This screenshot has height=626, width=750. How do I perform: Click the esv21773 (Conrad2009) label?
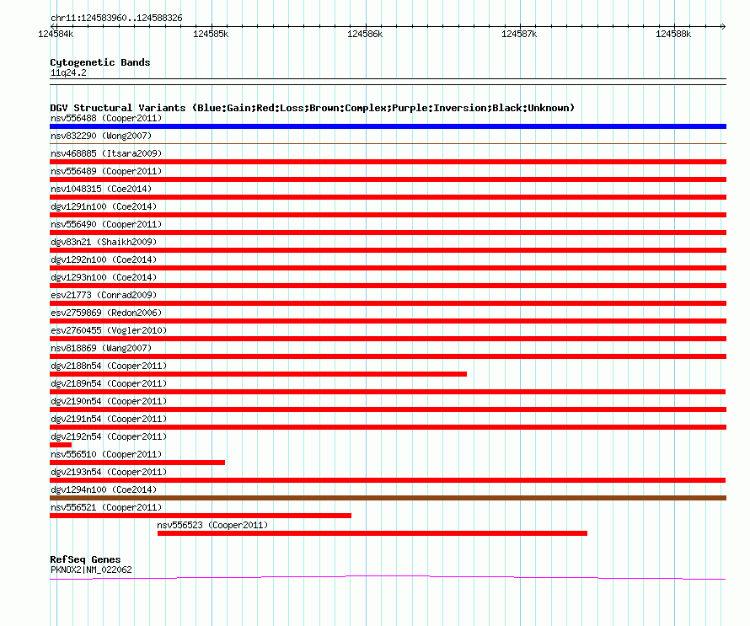point(104,295)
